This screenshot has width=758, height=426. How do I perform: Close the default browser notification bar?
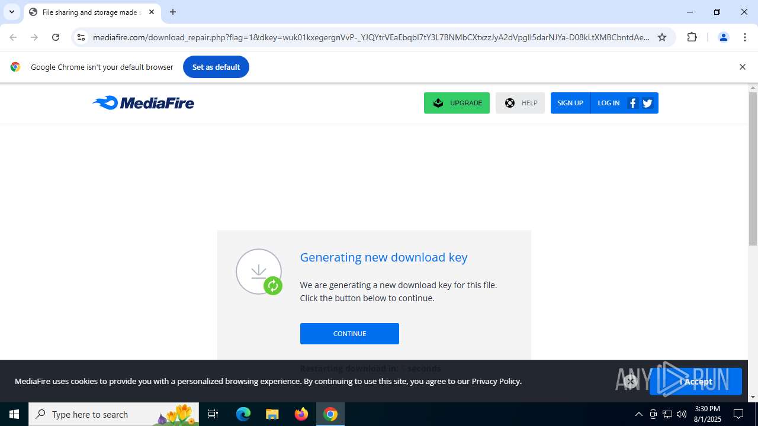point(742,67)
